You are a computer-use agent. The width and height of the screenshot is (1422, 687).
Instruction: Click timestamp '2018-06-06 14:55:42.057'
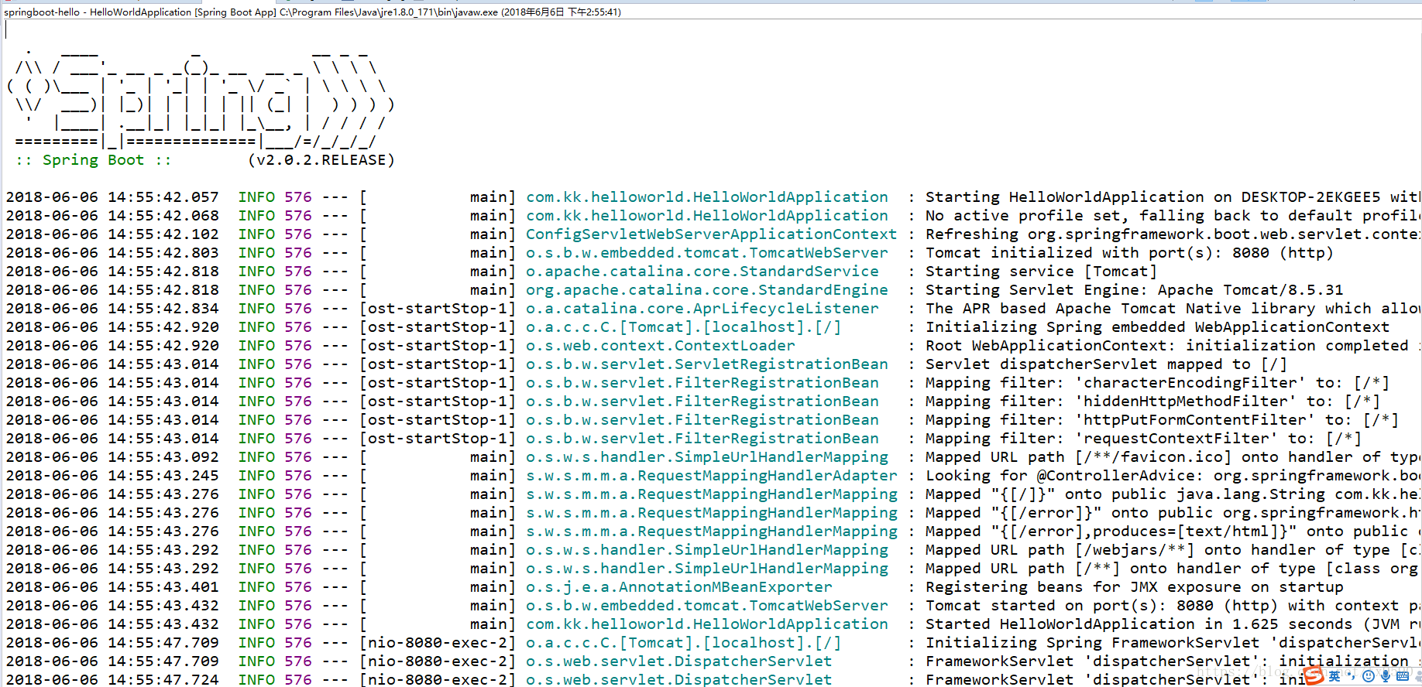tap(112, 197)
